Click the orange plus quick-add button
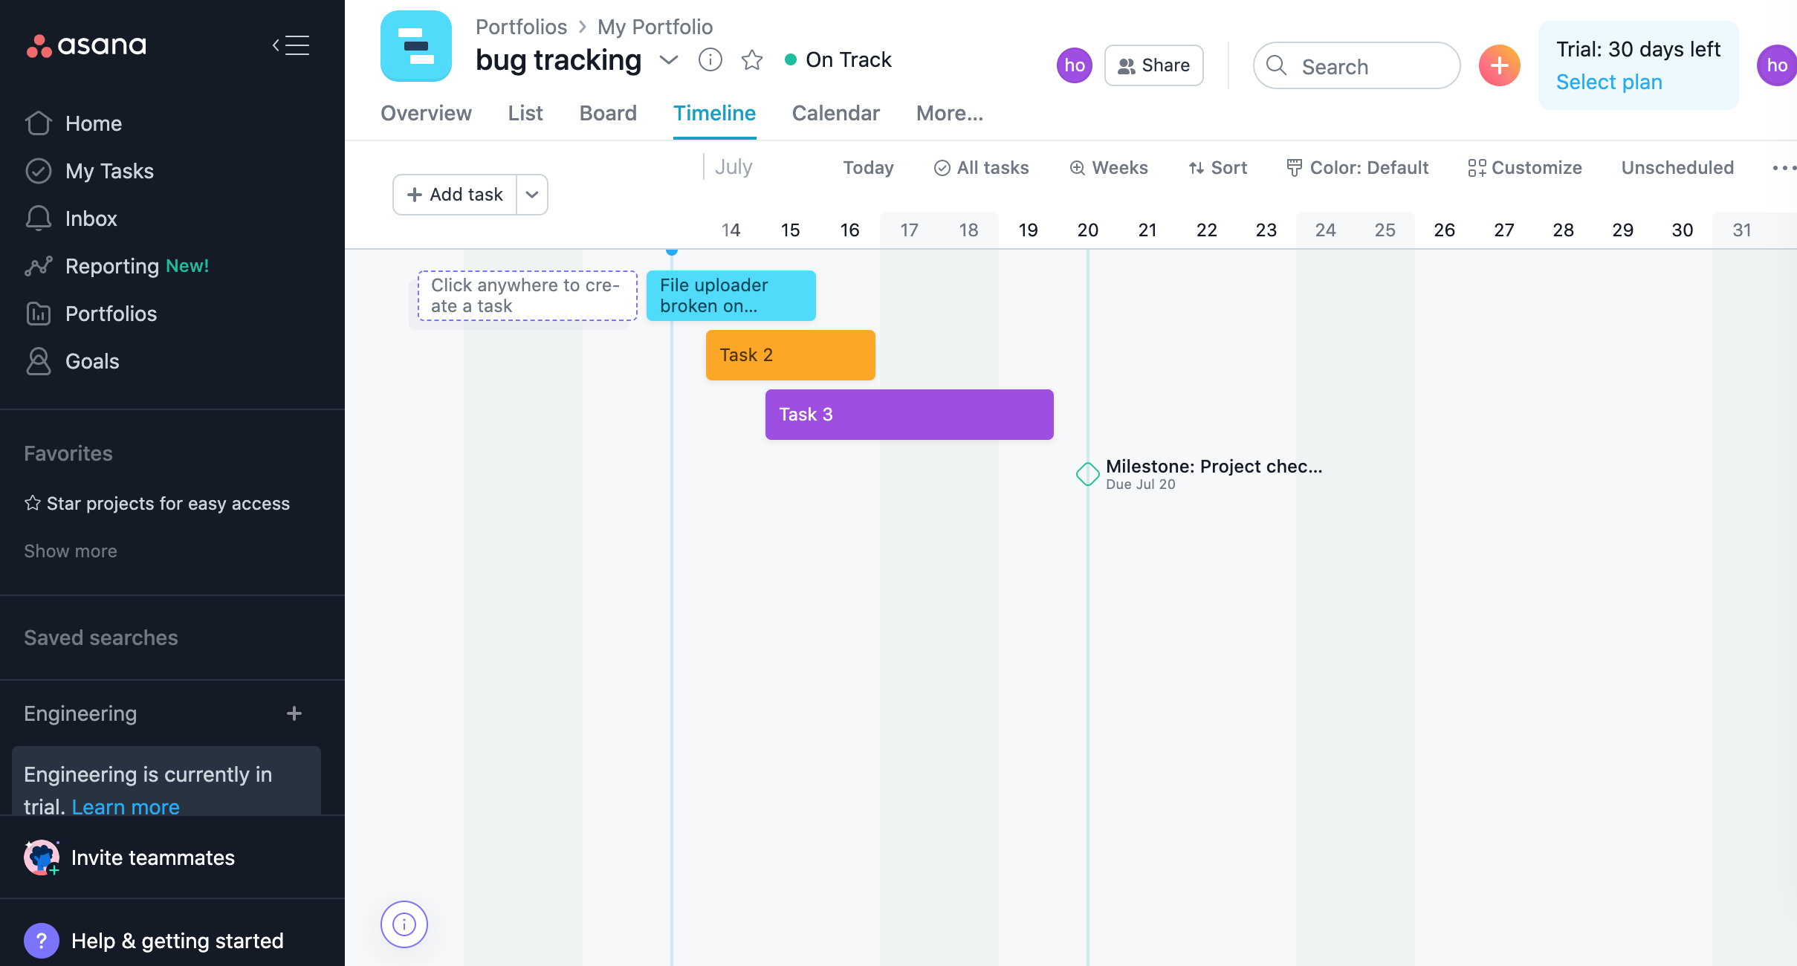This screenshot has height=966, width=1797. pos(1499,65)
